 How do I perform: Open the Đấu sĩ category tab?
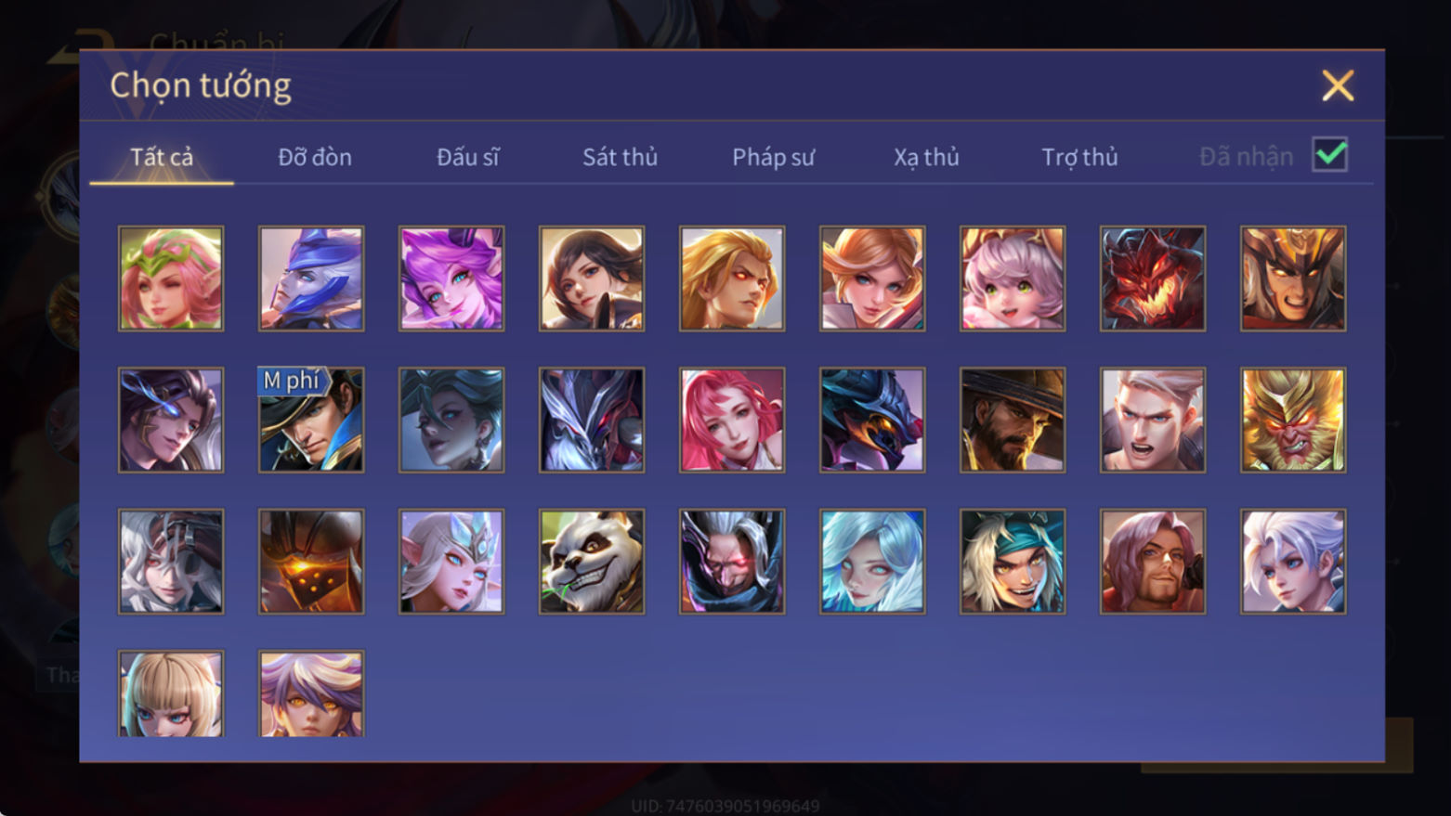(x=467, y=157)
